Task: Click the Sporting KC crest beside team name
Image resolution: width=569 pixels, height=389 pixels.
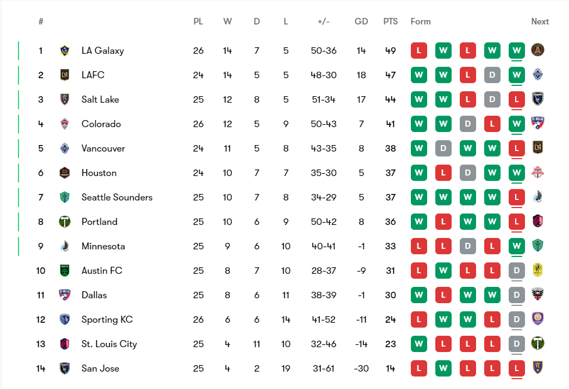Action: (x=65, y=319)
